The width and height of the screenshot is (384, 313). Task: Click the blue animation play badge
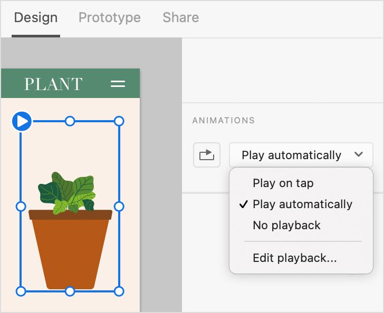click(22, 122)
